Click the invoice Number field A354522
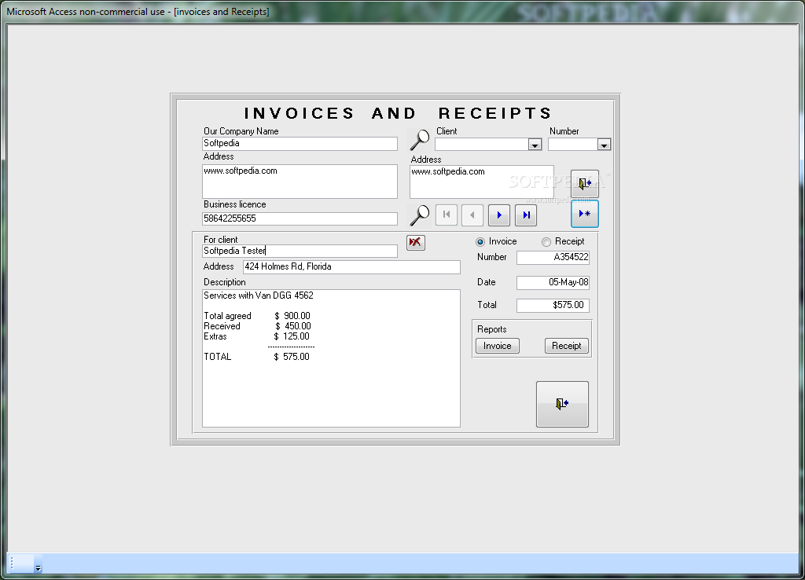 coord(553,258)
